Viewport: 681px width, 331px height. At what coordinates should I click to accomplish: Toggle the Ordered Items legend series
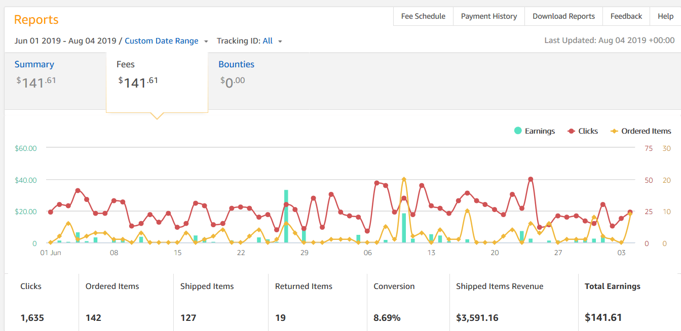640,131
